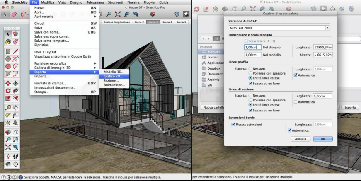Click Zoom Extents in the left window toolbar
Viewport: 361px width, 181px height.
[x=118, y=14]
